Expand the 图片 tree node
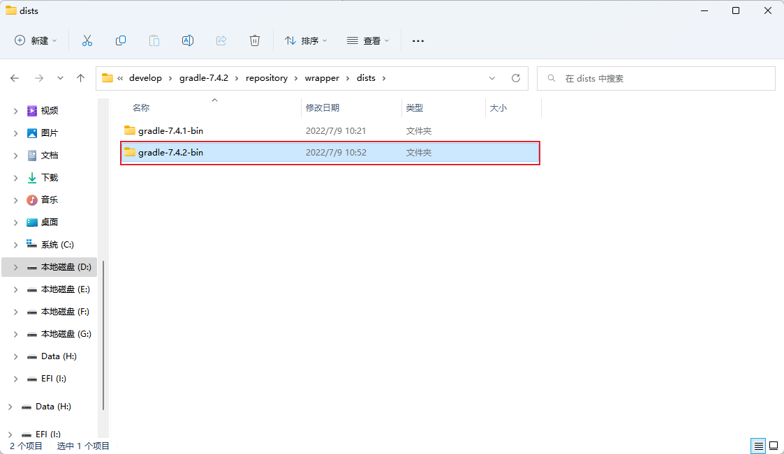784x454 pixels. 15,133
